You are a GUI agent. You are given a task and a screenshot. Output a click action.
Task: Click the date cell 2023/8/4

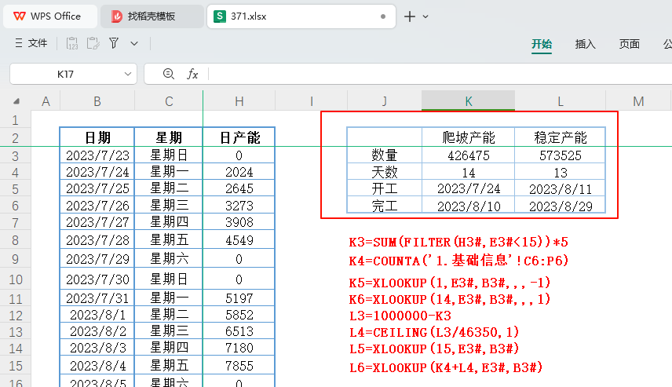point(97,366)
